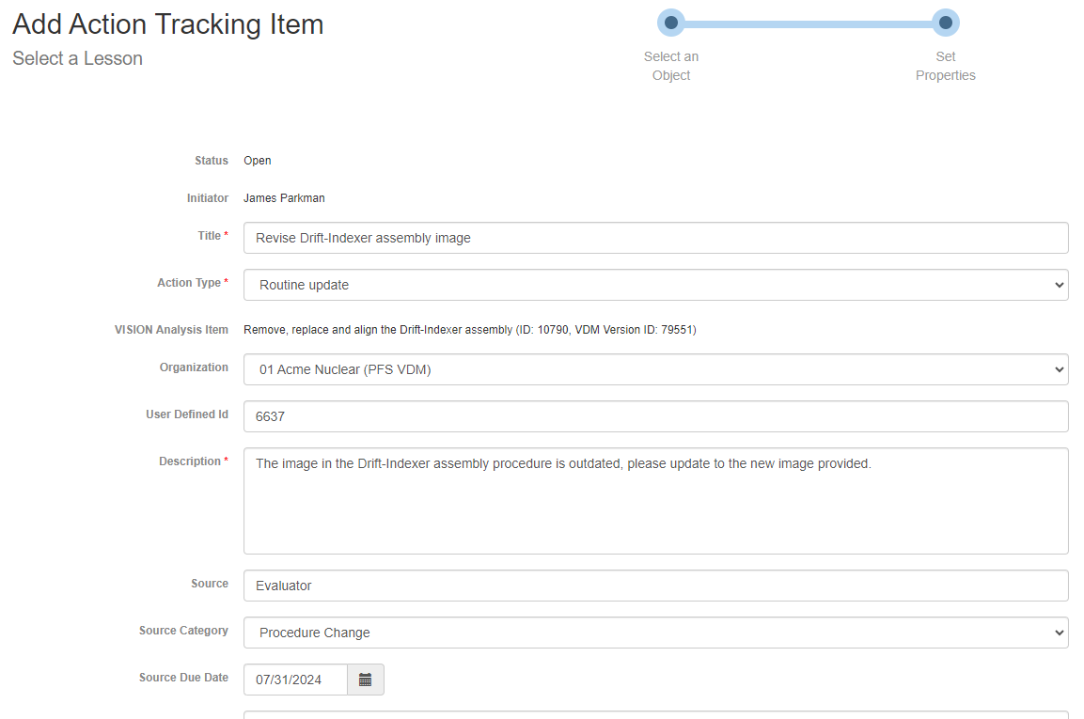Click the Description field label

189,461
